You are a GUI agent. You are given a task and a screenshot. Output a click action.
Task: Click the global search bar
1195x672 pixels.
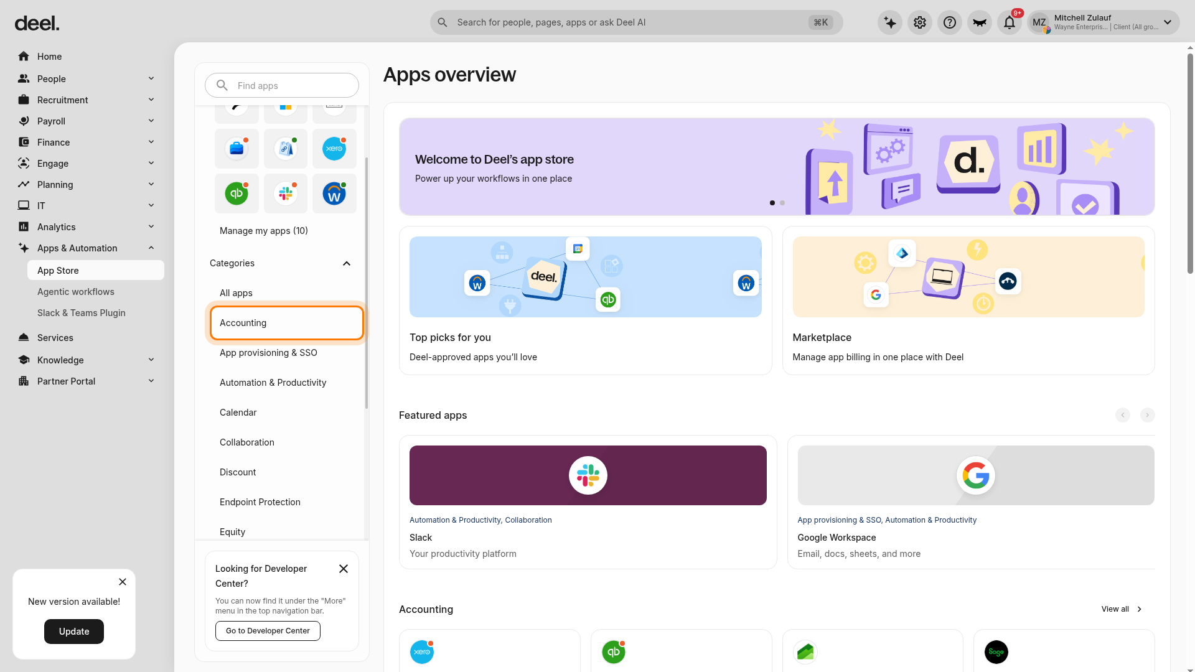(x=636, y=22)
